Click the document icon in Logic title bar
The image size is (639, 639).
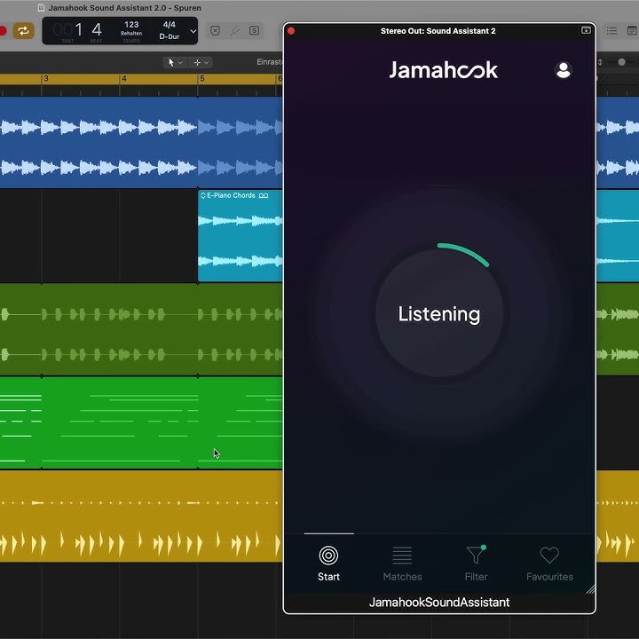(x=41, y=7)
